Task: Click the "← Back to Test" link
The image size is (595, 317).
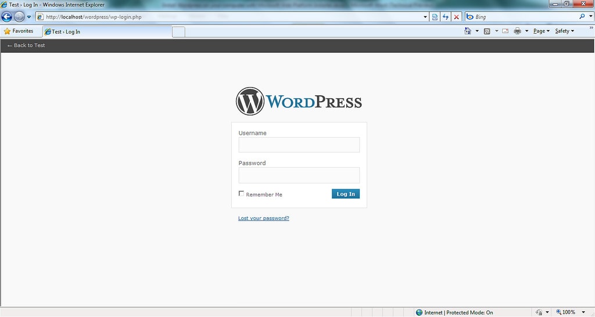Action: coord(26,45)
